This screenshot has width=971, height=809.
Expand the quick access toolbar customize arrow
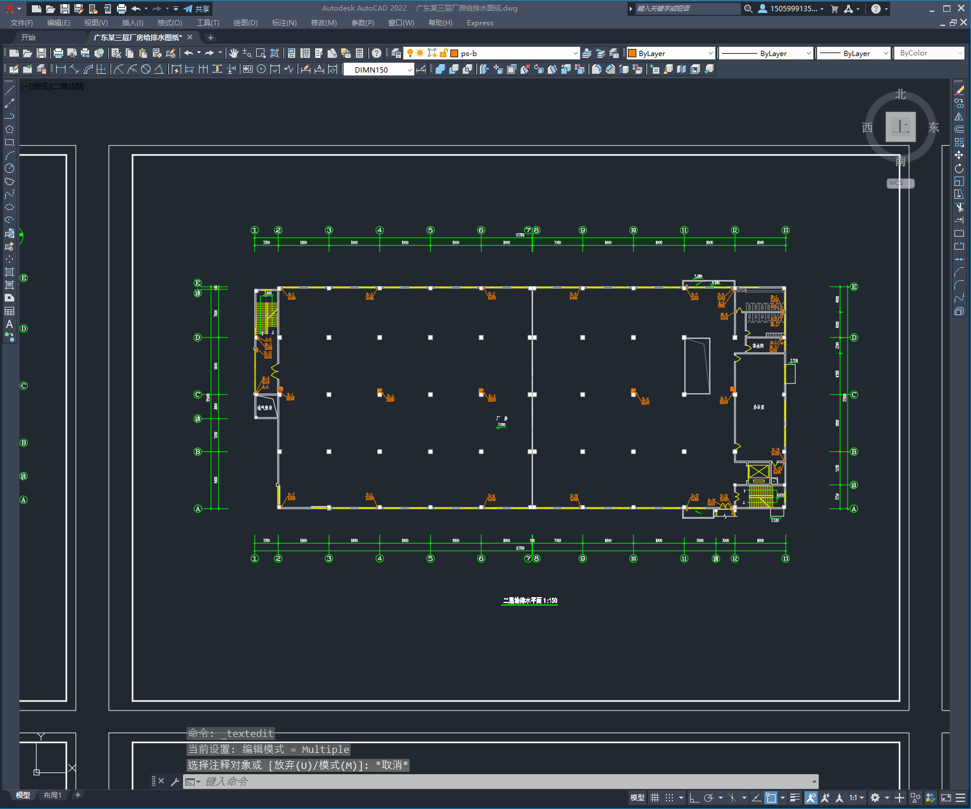pos(176,8)
